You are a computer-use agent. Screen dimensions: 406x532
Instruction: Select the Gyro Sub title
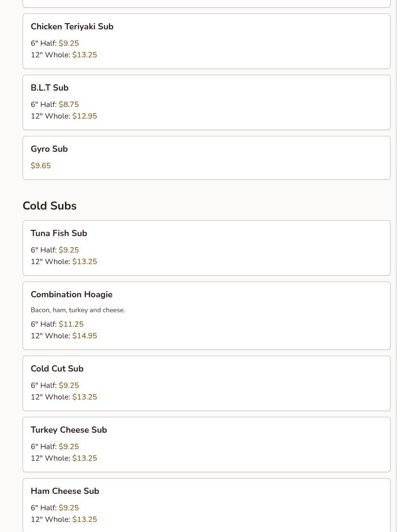(x=49, y=149)
